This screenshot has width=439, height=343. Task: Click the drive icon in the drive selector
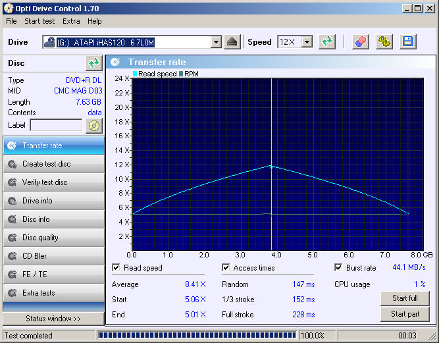pos(49,42)
